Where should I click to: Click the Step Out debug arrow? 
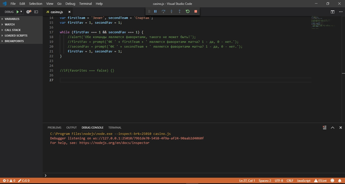point(180,11)
